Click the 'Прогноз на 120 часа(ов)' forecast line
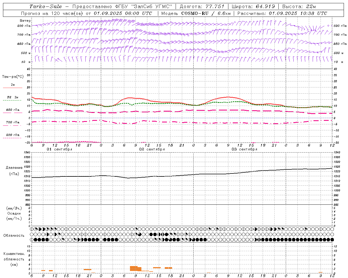 [x=52, y=13]
